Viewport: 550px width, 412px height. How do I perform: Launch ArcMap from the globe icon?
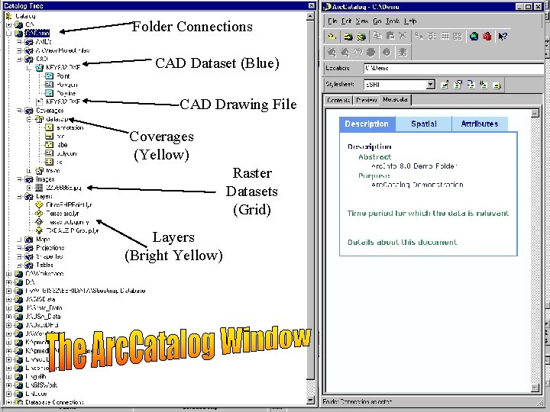[x=474, y=36]
